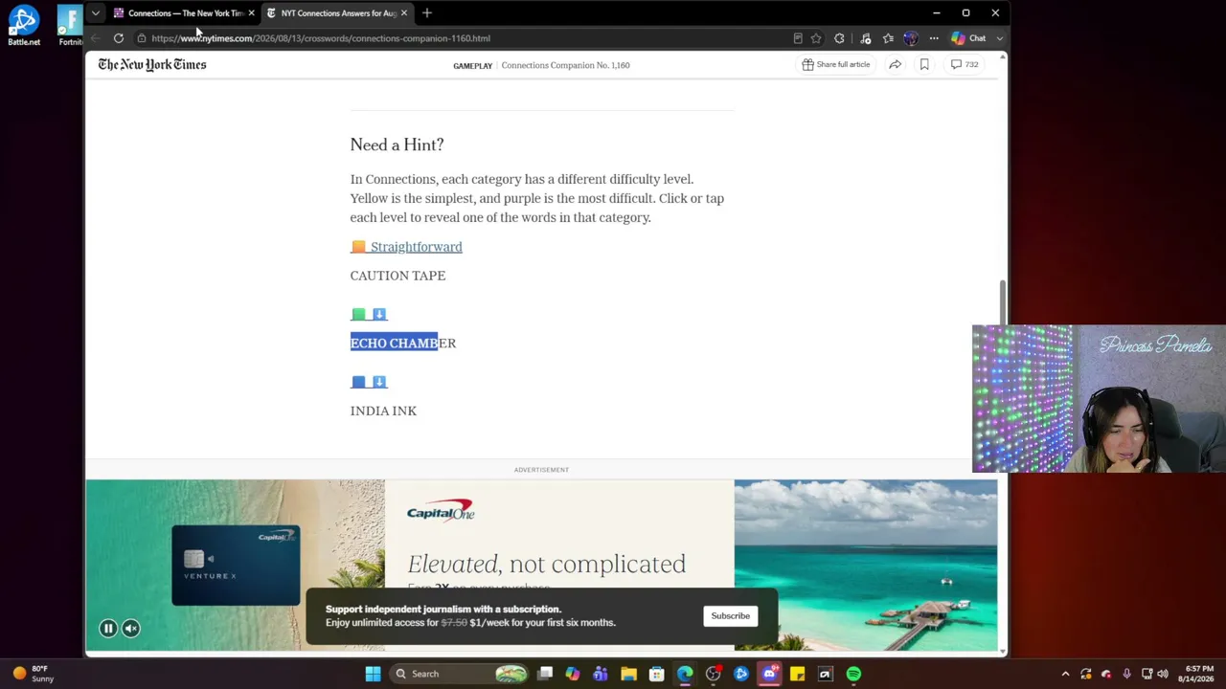1226x689 pixels.
Task: Click the ECHO CHAMBER text
Action: coord(403,343)
